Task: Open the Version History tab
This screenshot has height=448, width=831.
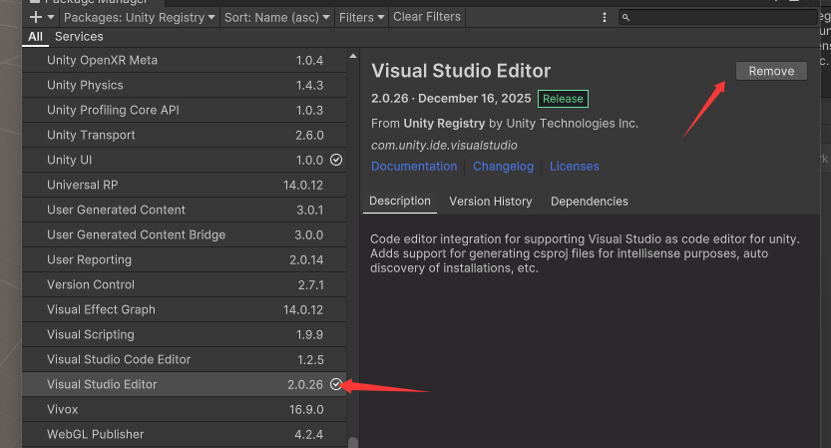Action: [x=490, y=201]
